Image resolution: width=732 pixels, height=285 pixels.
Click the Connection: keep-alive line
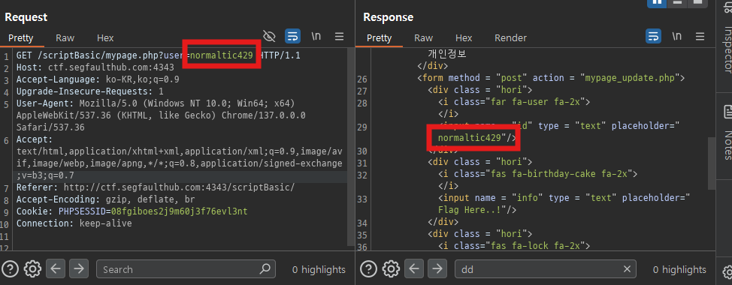click(x=74, y=223)
